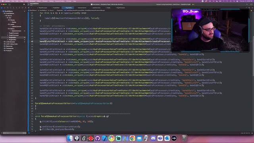The width and height of the screenshot is (254, 143).
Task: Select the Project navigator icon
Action: [x=2, y=8]
